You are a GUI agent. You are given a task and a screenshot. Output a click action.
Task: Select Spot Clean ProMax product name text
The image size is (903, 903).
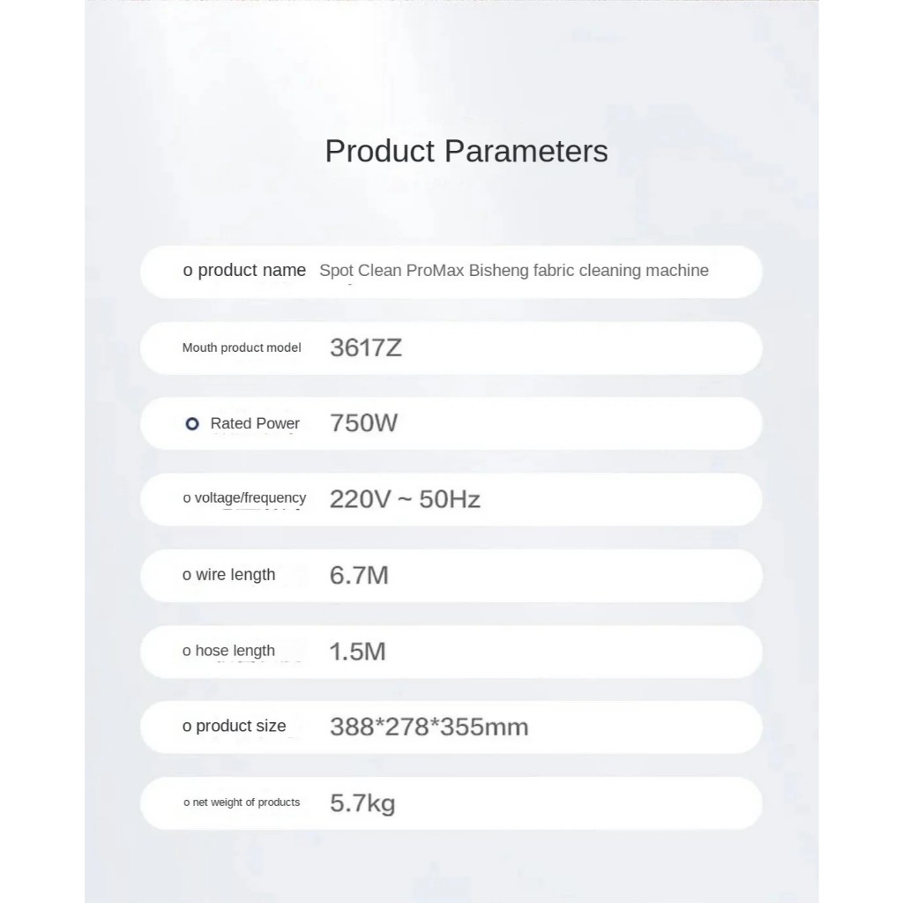point(514,270)
